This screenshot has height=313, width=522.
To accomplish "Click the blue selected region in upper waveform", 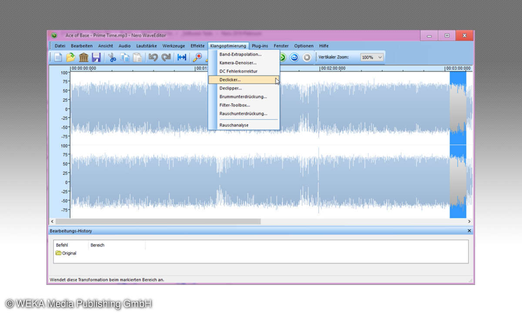I will click(458, 108).
